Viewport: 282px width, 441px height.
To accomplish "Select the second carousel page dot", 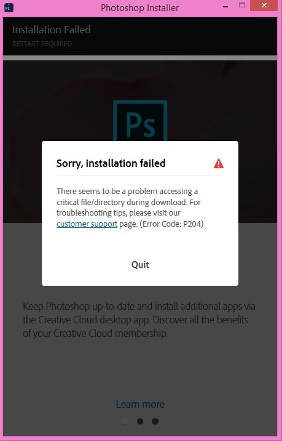I will (x=140, y=421).
